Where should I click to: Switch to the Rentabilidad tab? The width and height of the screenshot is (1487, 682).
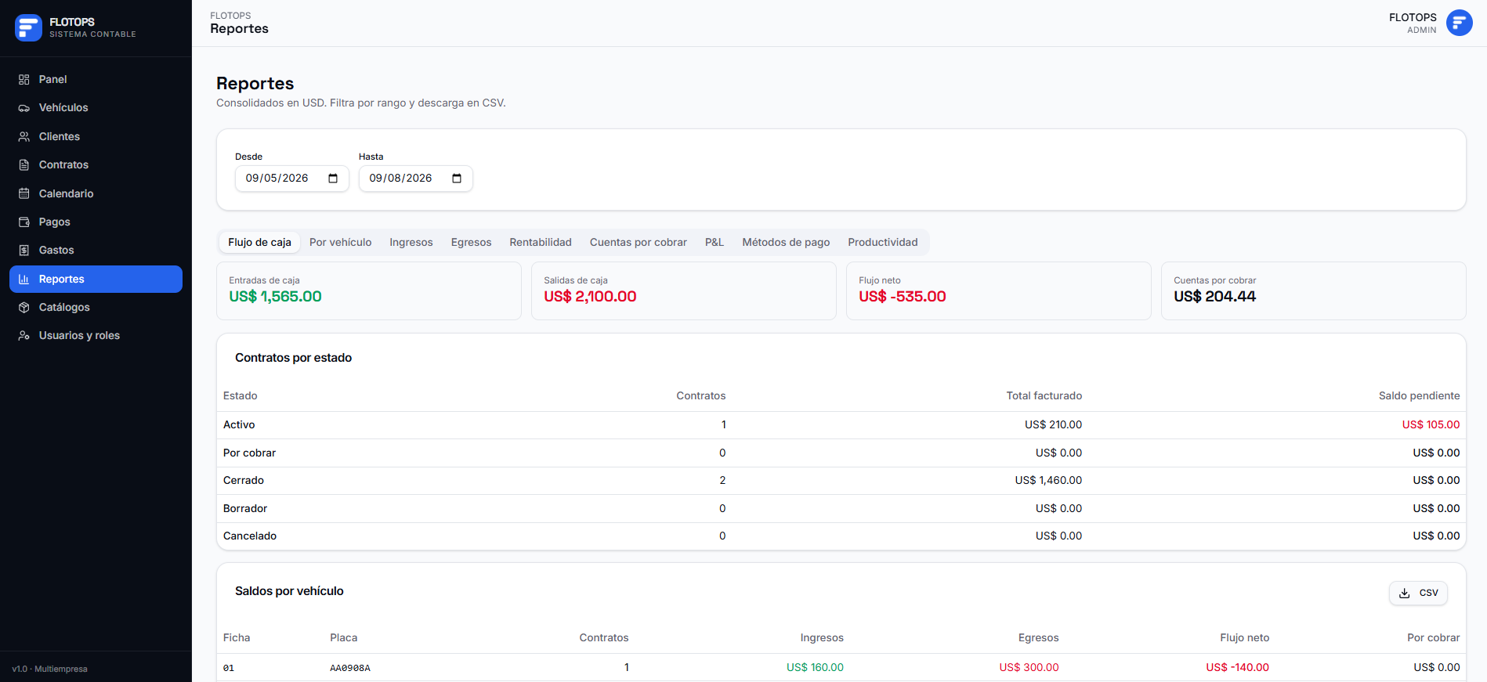click(x=541, y=243)
